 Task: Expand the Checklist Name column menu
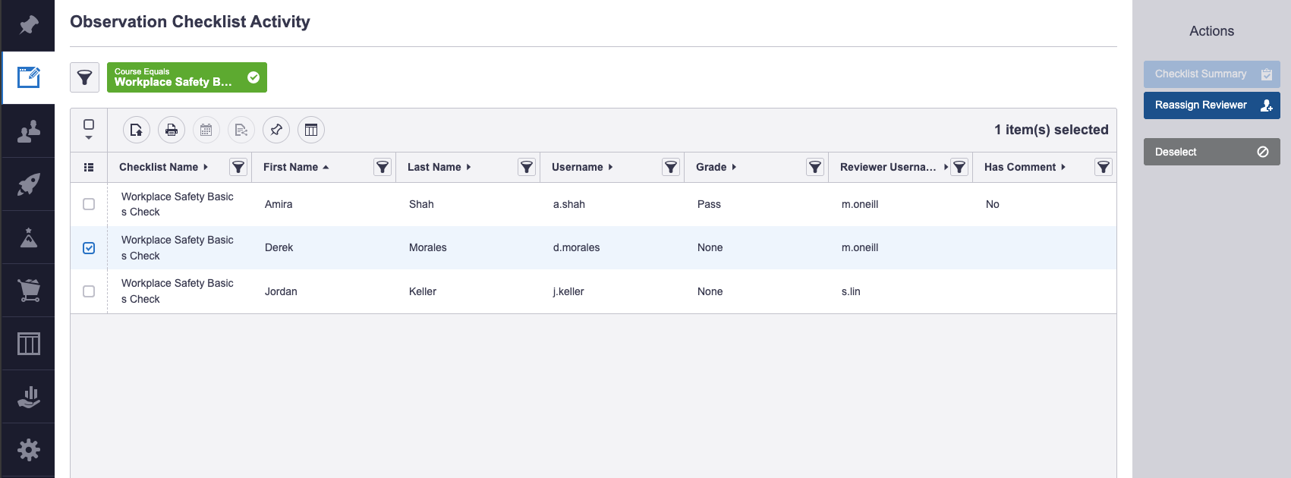206,167
